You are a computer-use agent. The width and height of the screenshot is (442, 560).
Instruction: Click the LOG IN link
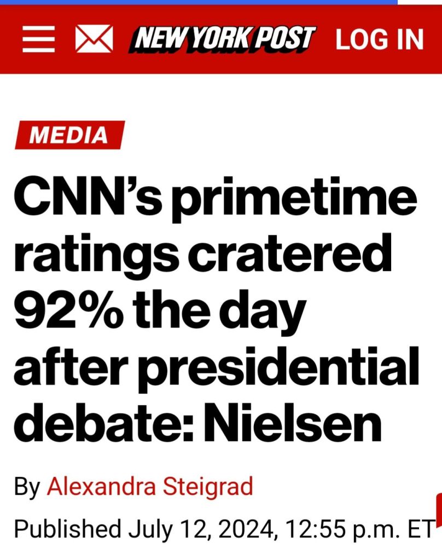tap(379, 39)
